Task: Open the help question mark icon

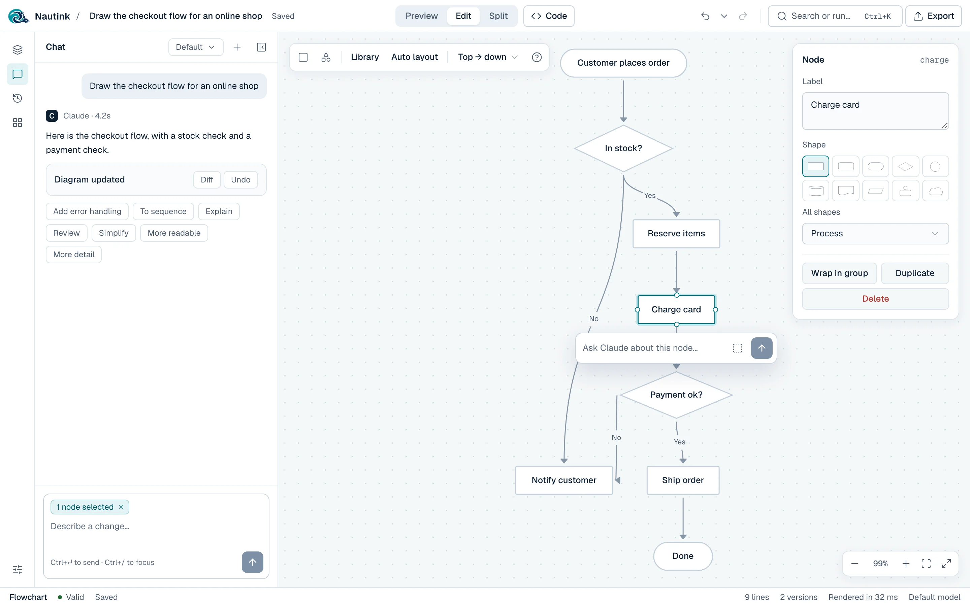Action: [537, 57]
